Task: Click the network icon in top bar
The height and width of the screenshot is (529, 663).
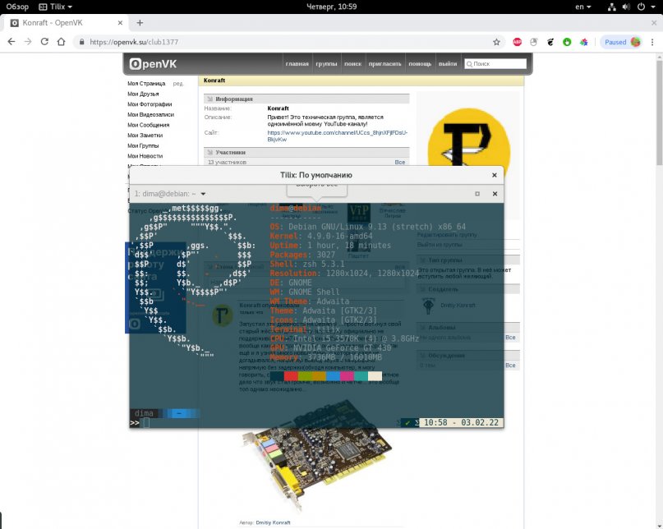Action: coord(611,7)
